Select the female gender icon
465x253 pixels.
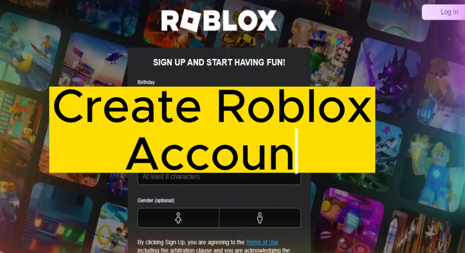coord(178,218)
